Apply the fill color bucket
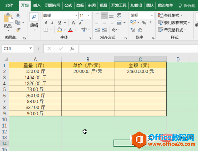The width and height of the screenshot is (198, 151). 60,30
